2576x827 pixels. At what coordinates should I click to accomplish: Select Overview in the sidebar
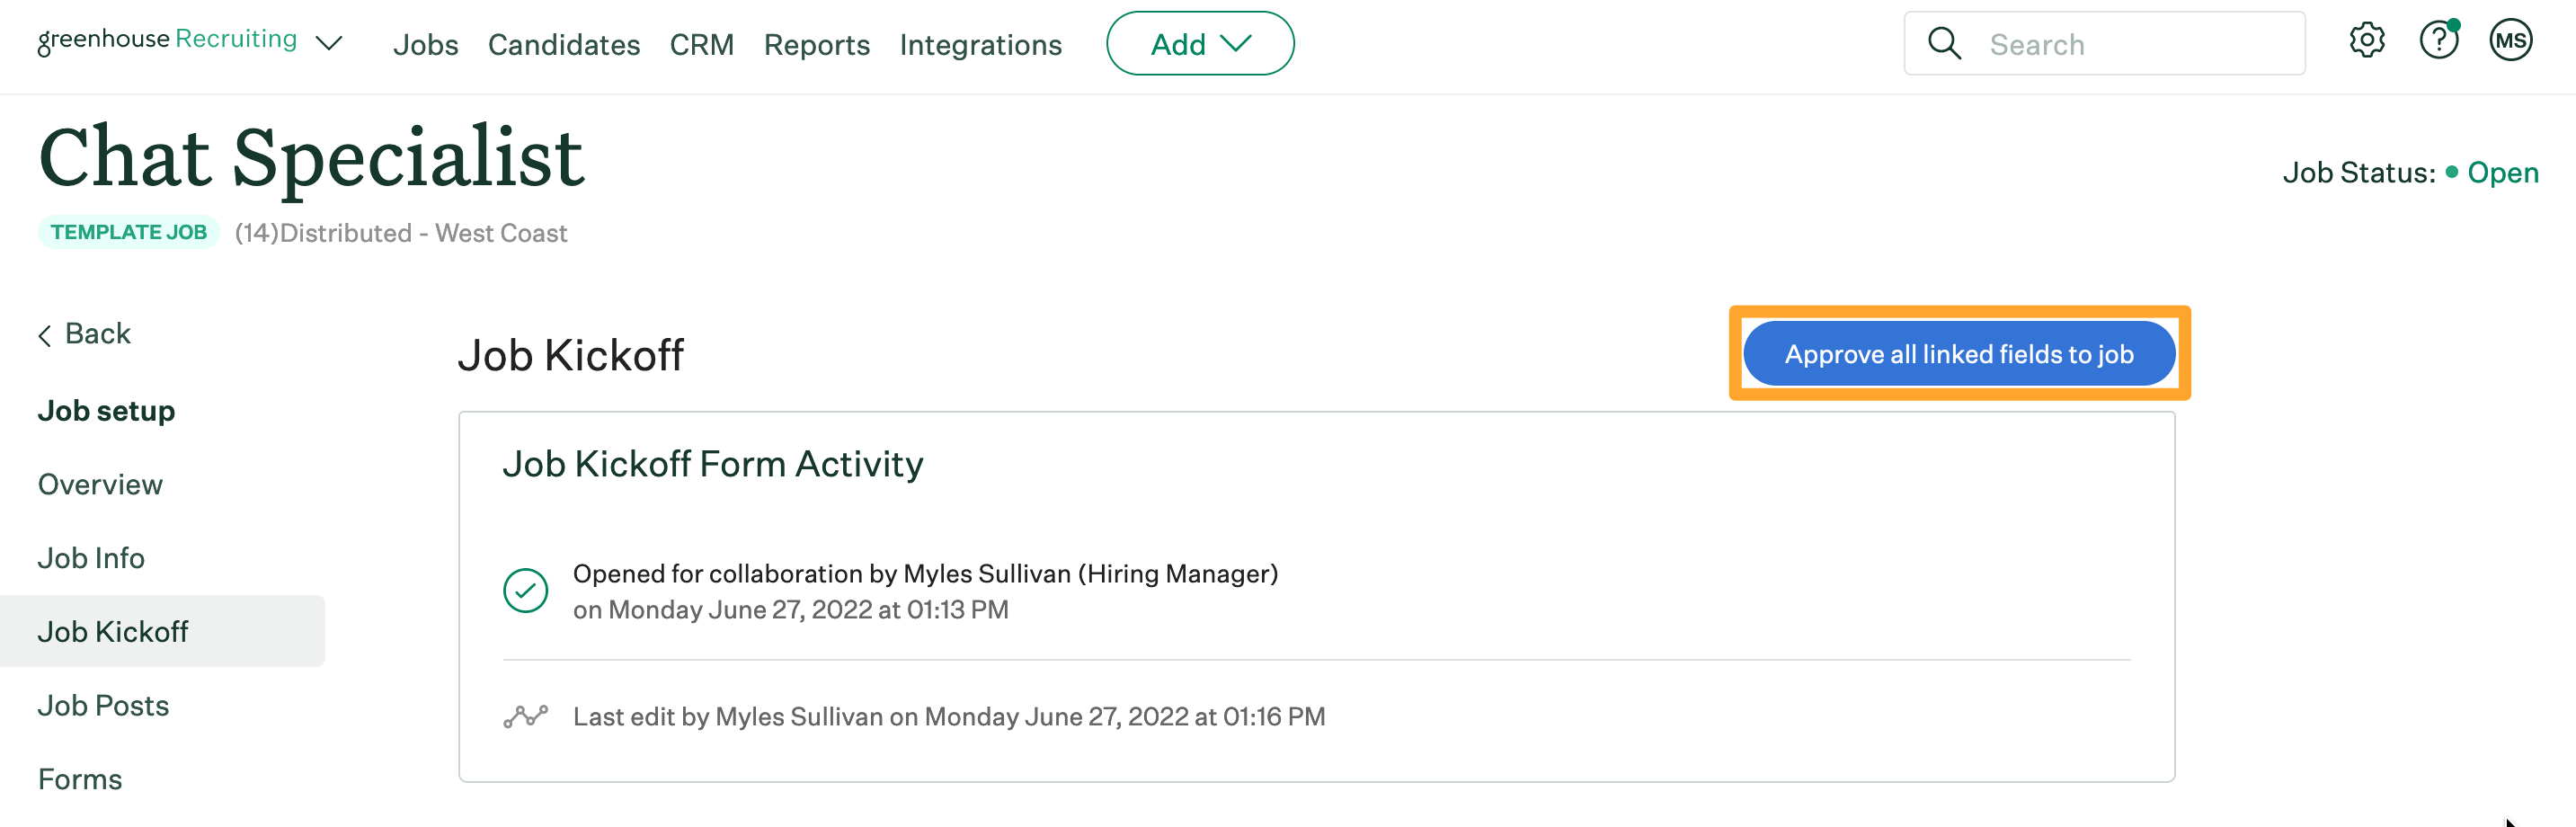point(99,484)
